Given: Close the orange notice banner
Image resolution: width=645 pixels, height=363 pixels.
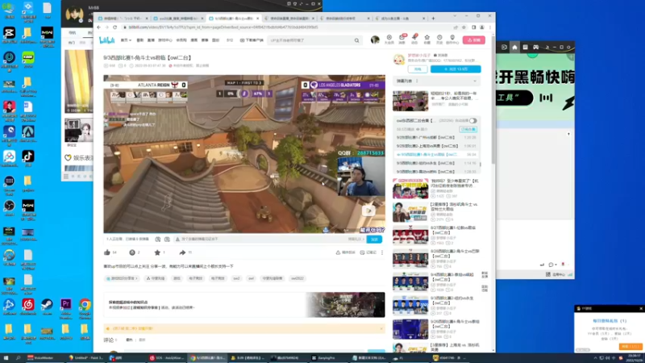Looking at the screenshot, I should coord(381,328).
